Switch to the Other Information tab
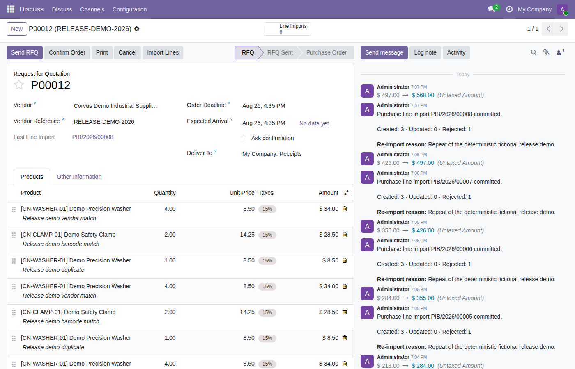The height and width of the screenshot is (369, 575). [79, 177]
